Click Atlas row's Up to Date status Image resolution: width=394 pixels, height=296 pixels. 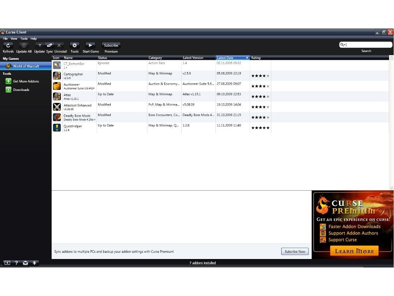105,94
